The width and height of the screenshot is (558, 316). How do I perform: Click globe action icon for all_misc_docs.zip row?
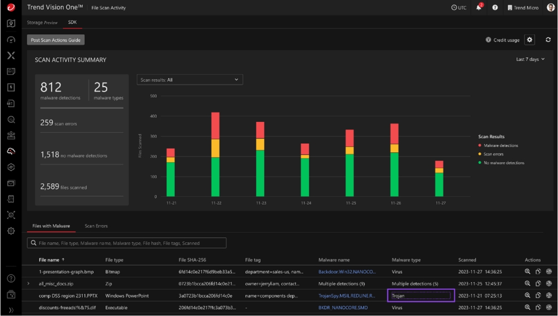[x=549, y=284]
